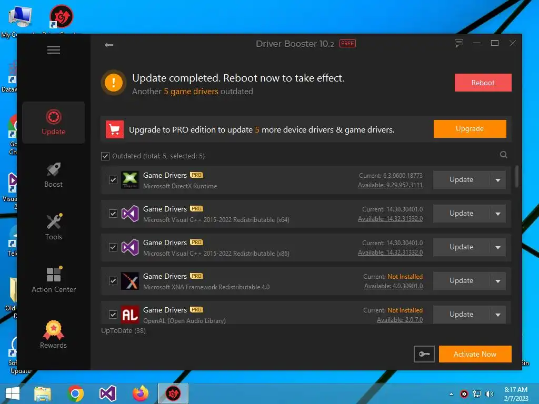
Task: Open My Computer desktop icon
Action: 20,16
